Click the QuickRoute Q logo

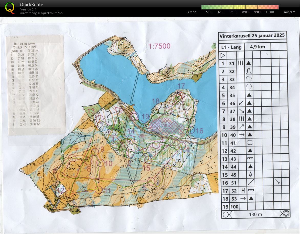click(10, 8)
